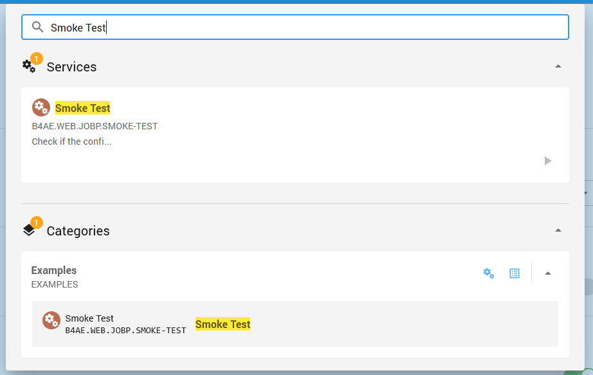This screenshot has height=375, width=593.
Task: Open list view for Examples category
Action: pyautogui.click(x=514, y=273)
